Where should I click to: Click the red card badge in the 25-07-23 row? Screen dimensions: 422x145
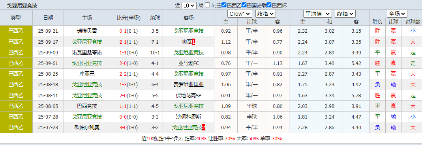[x=203, y=128]
